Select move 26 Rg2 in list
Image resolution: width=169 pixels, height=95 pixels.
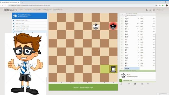point(132,58)
